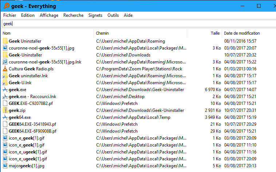Click the Everything magnifier icon in title bar
The width and height of the screenshot is (276, 172).
[7, 6]
